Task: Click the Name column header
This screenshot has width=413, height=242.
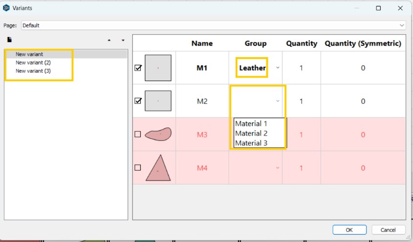Action: coord(202,43)
